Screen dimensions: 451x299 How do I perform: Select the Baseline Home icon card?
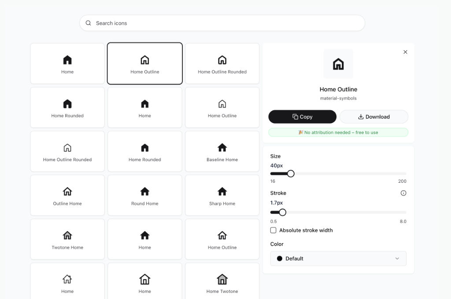point(222,151)
